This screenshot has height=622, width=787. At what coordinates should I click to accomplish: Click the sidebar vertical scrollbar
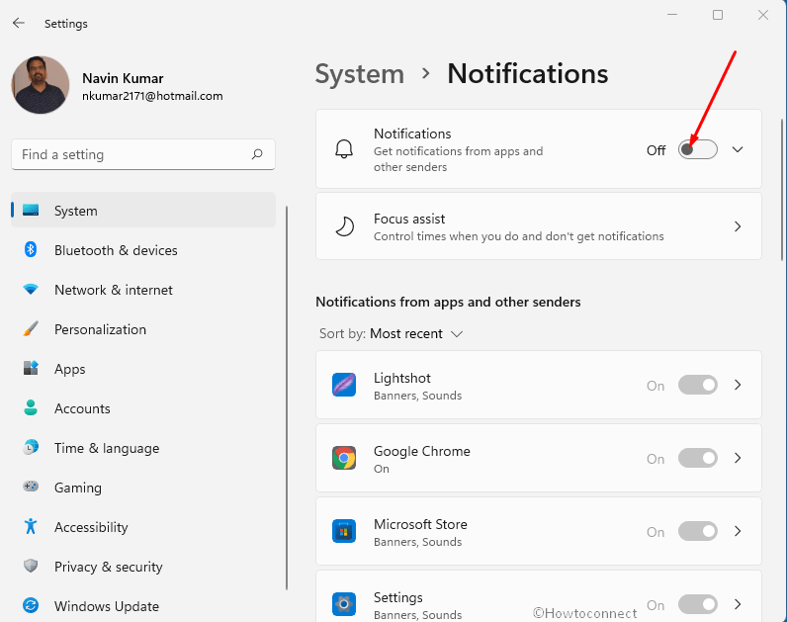pyautogui.click(x=287, y=398)
